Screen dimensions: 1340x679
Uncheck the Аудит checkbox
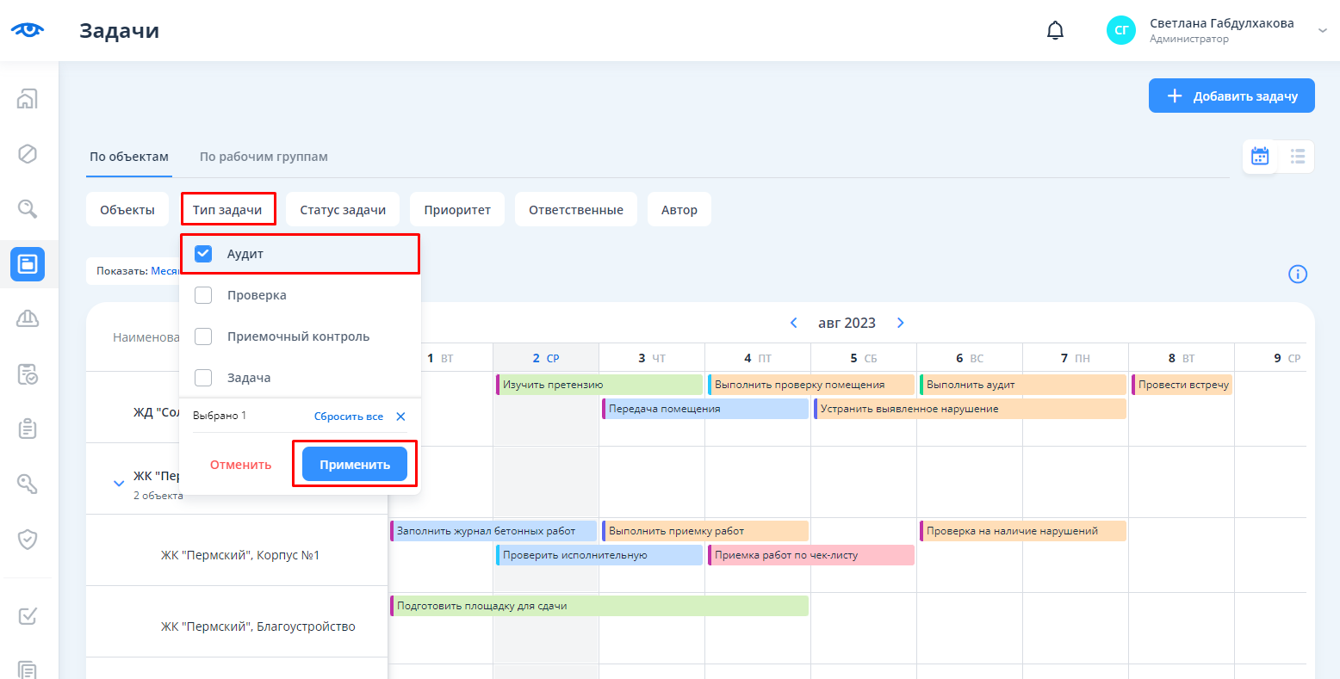click(203, 254)
